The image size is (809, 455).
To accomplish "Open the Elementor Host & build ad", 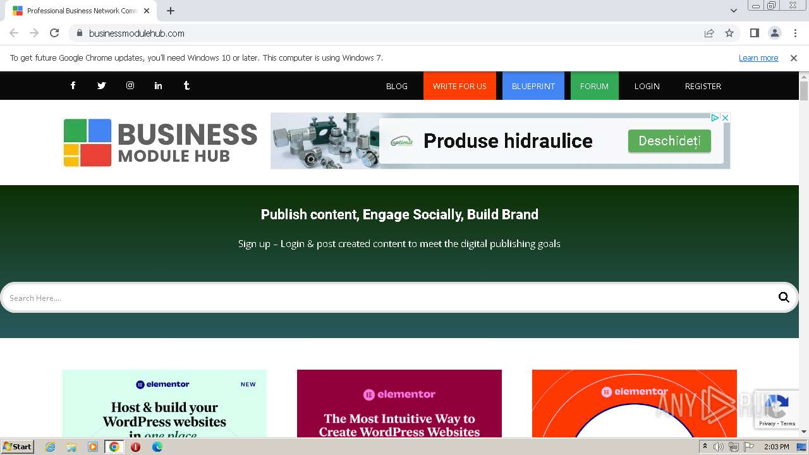I will [x=164, y=404].
